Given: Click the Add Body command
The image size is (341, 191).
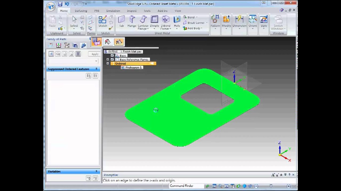Looking at the screenshot, I should click(193, 28).
